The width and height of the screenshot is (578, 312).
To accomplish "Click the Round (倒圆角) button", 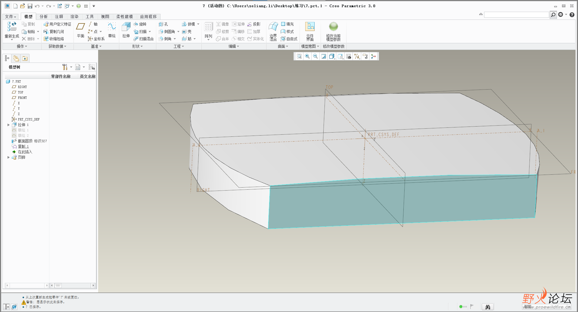I will (167, 32).
